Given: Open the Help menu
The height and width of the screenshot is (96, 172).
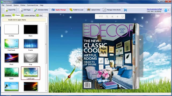Looking at the screenshot, I should (x=42, y=5).
